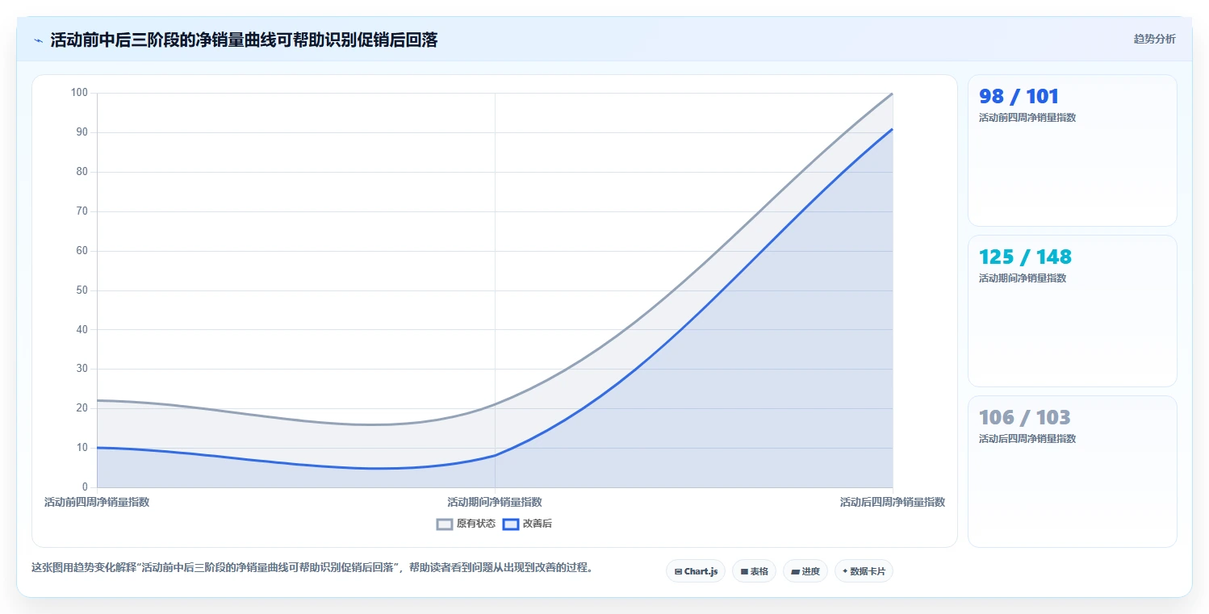Click the y-axis value 50
The image size is (1209, 614).
(x=82, y=290)
